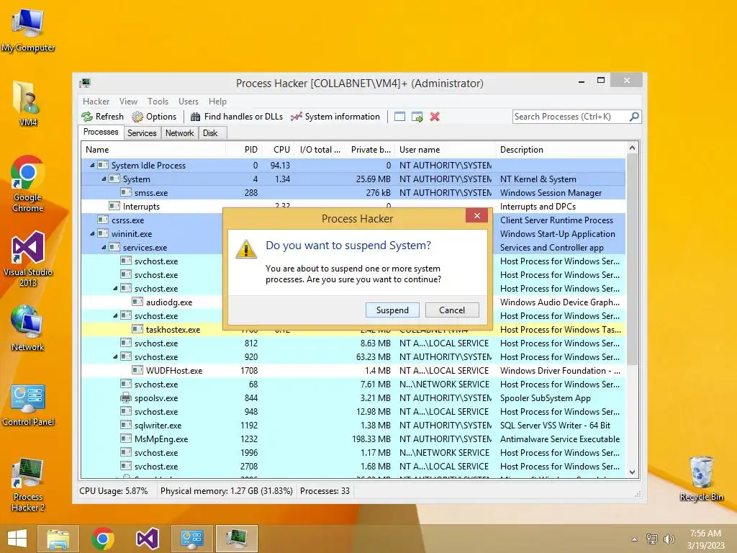Open the View menu
Image resolution: width=737 pixels, height=553 pixels.
click(x=128, y=101)
